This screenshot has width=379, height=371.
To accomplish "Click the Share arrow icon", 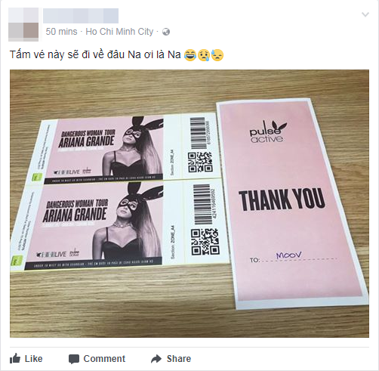I will [x=156, y=359].
